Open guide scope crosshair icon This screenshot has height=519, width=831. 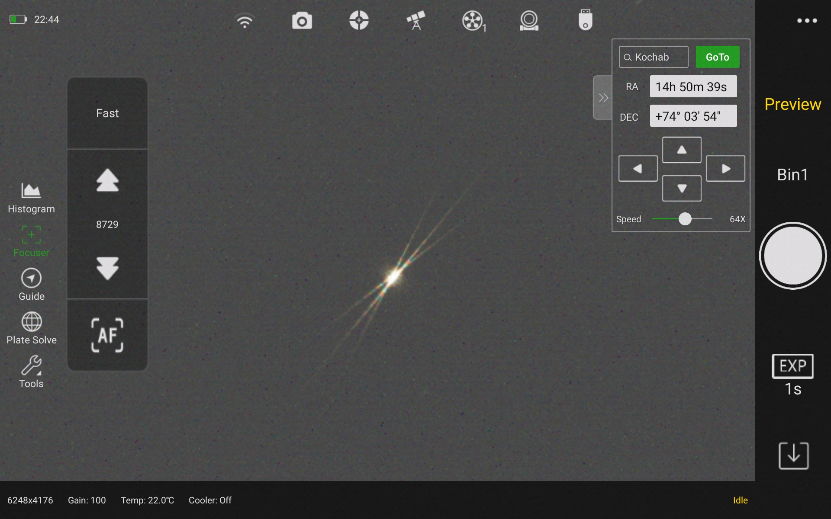point(359,20)
